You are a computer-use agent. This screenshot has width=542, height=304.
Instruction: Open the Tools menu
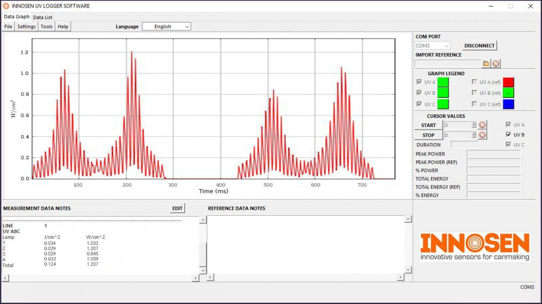point(47,27)
